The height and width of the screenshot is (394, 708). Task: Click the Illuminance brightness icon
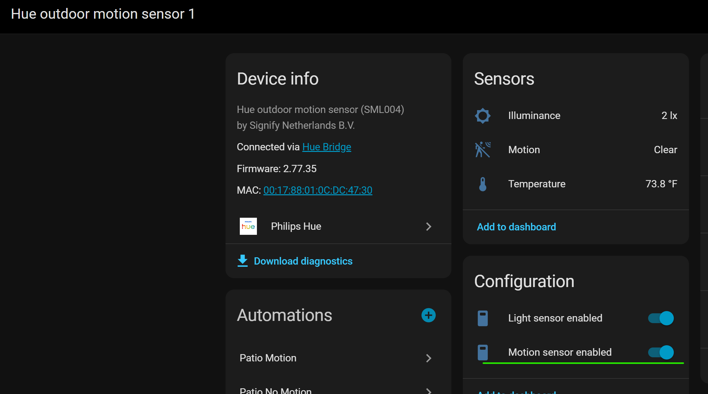[x=482, y=116]
